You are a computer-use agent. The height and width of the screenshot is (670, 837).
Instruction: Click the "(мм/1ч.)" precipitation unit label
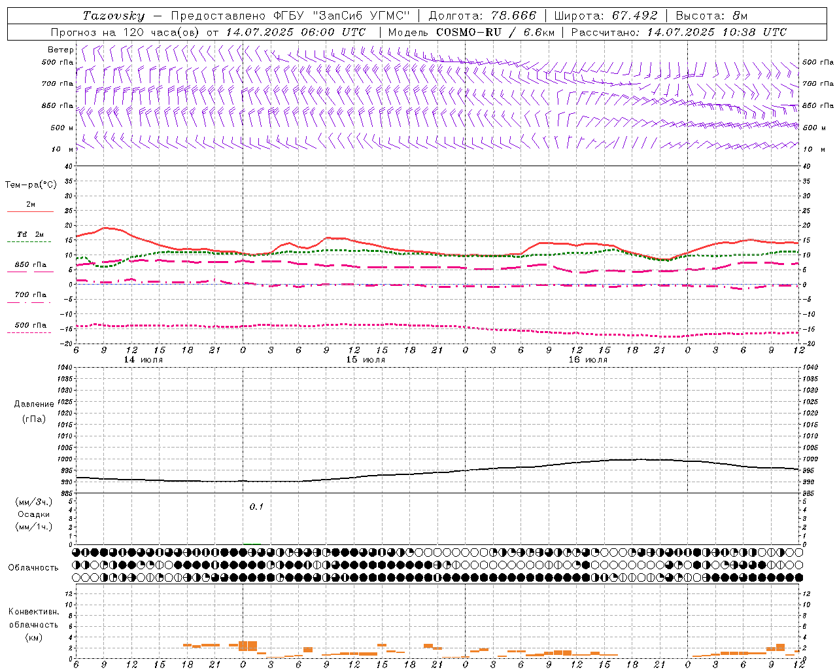34,527
